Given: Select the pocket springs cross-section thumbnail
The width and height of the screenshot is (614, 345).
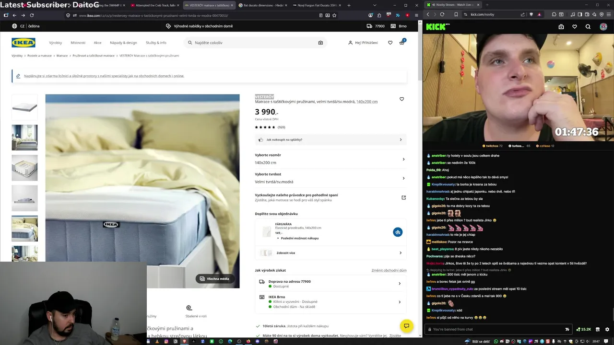Looking at the screenshot, I should point(24,168).
